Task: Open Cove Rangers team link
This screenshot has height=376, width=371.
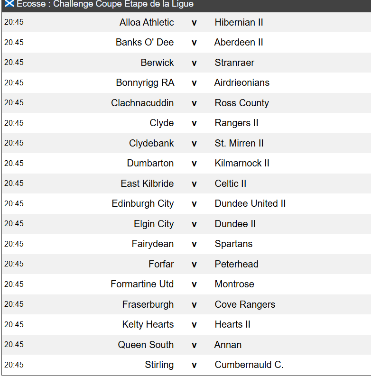Action: tap(245, 304)
